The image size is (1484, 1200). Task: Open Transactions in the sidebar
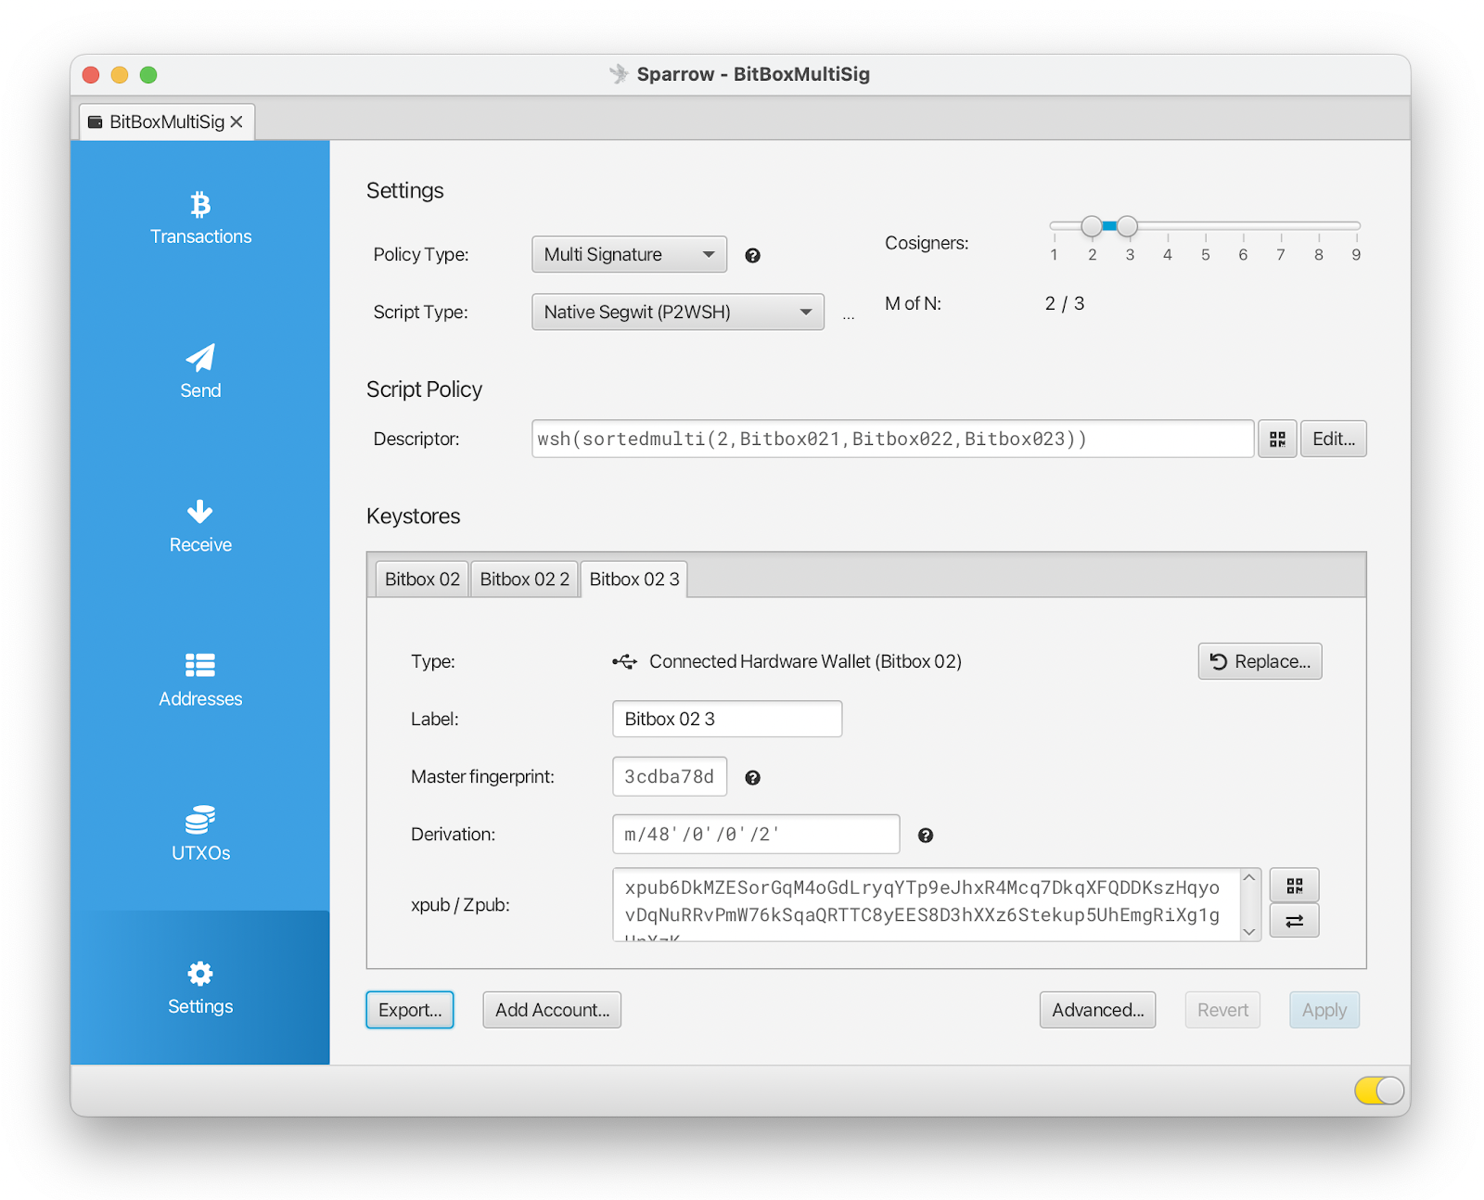point(200,218)
